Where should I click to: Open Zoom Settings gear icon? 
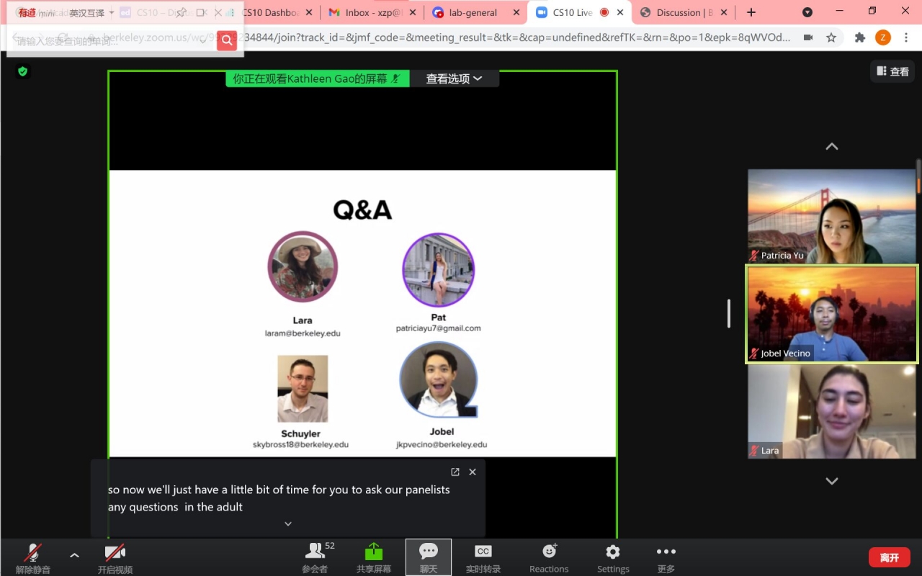tap(613, 552)
